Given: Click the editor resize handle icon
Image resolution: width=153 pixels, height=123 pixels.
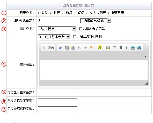Looking at the screenshot, I should point(147,83).
